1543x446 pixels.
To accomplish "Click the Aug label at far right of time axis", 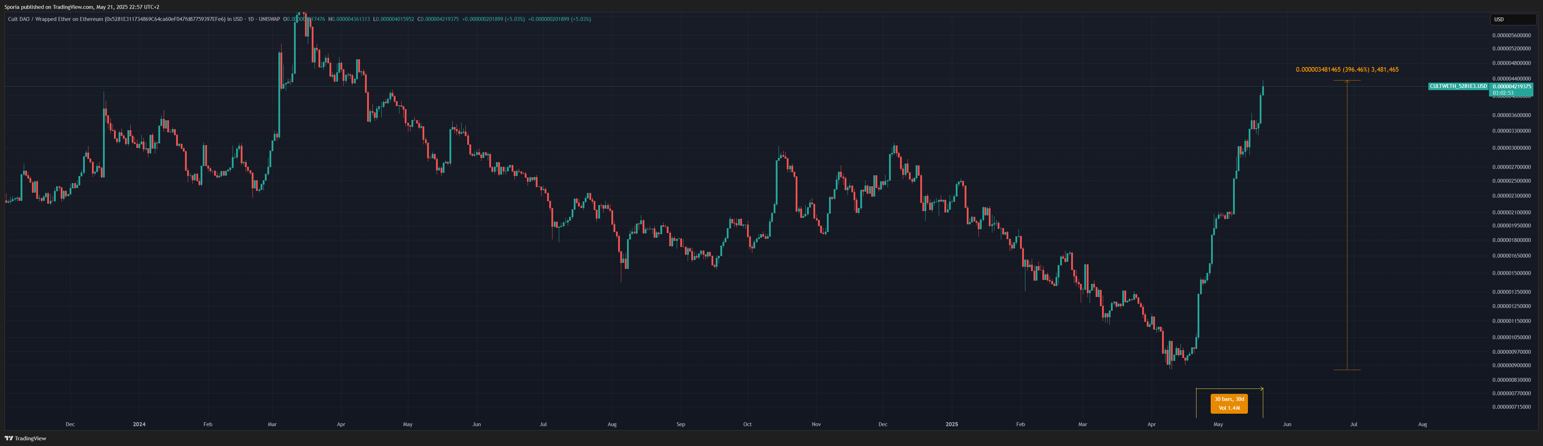I will tap(1423, 424).
